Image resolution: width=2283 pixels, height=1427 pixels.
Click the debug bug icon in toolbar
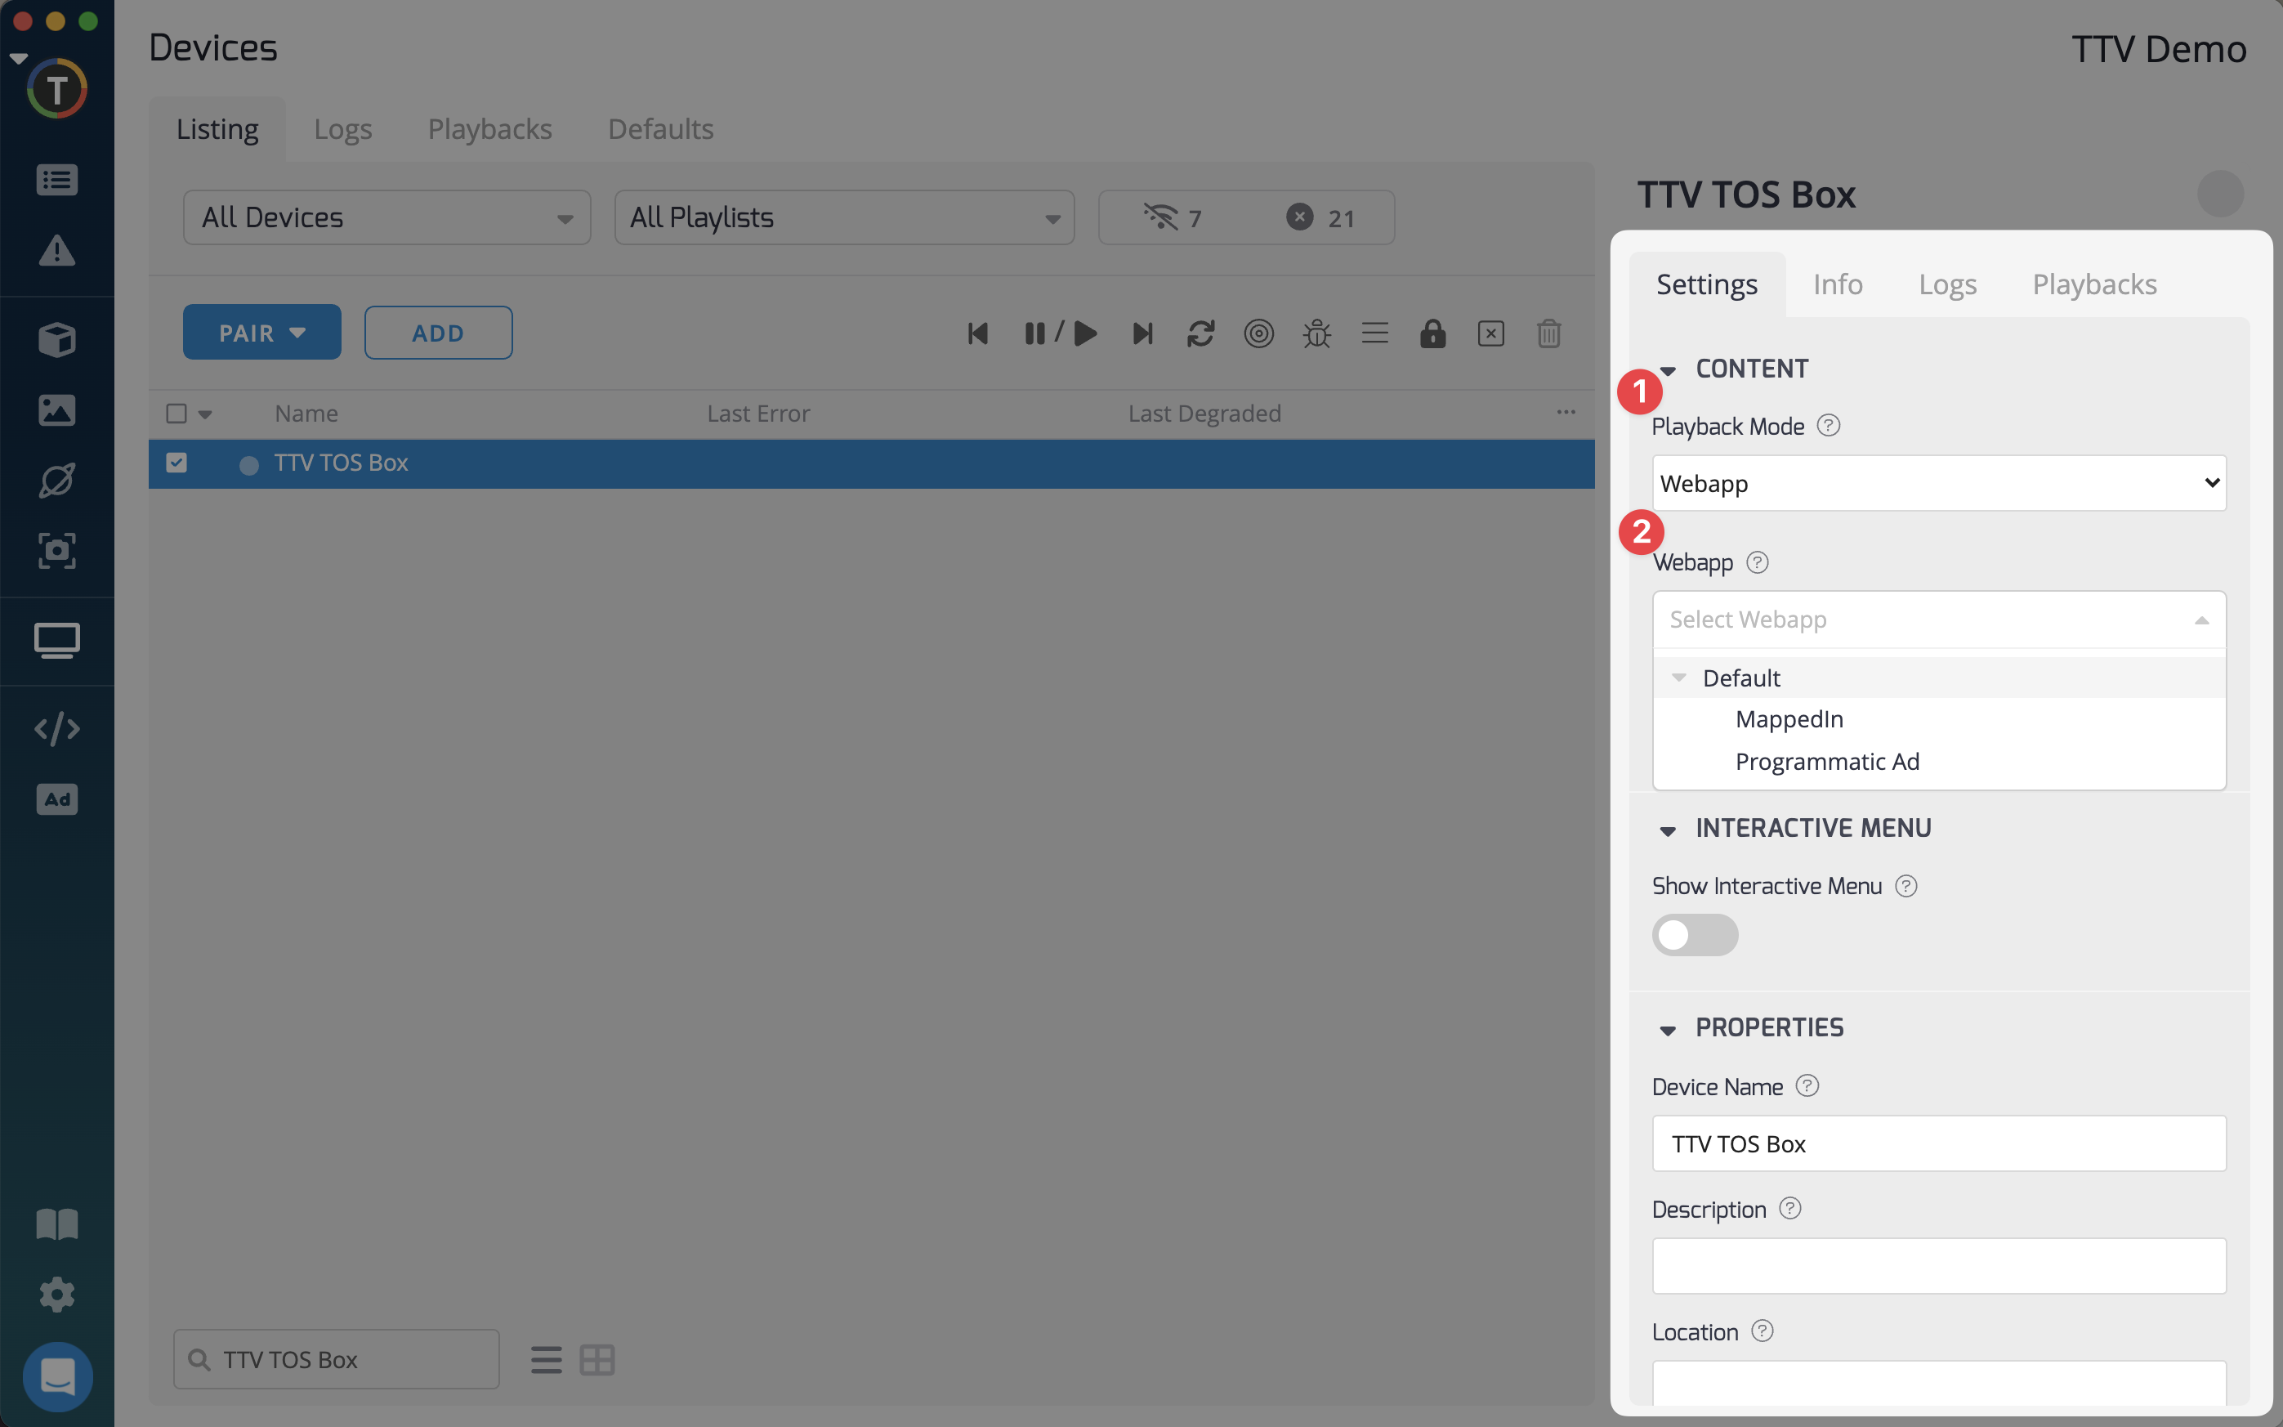(1316, 333)
